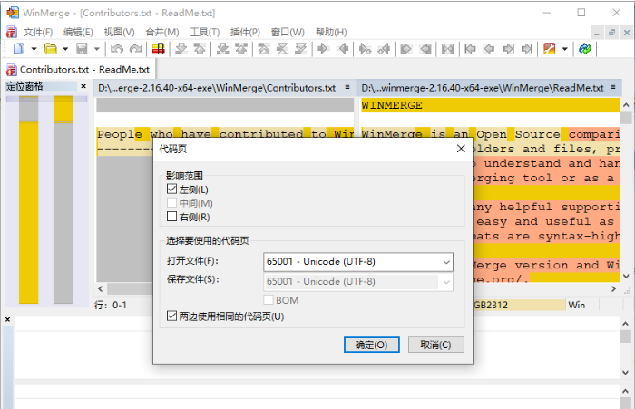Open the 编辑(E) menu
Image resolution: width=635 pixels, height=409 pixels.
(78, 32)
